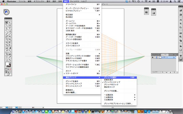
Task: Toggle checked グリッドにスナップ in perspective submenu
Action: coord(119,82)
